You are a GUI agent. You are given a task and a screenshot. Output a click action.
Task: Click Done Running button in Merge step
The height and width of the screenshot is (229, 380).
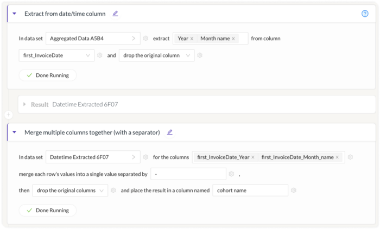coord(48,210)
